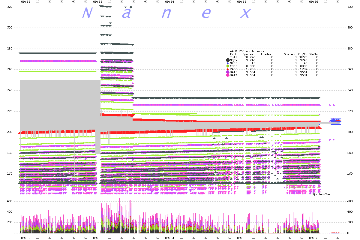Click the "09:35" label on the top time axis
This screenshot has width=360, height=240.
point(242,1)
